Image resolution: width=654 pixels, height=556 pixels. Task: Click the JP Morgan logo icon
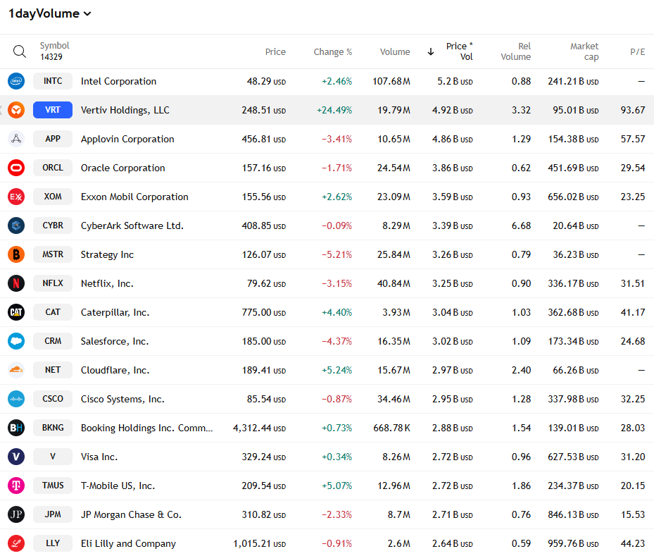[16, 514]
